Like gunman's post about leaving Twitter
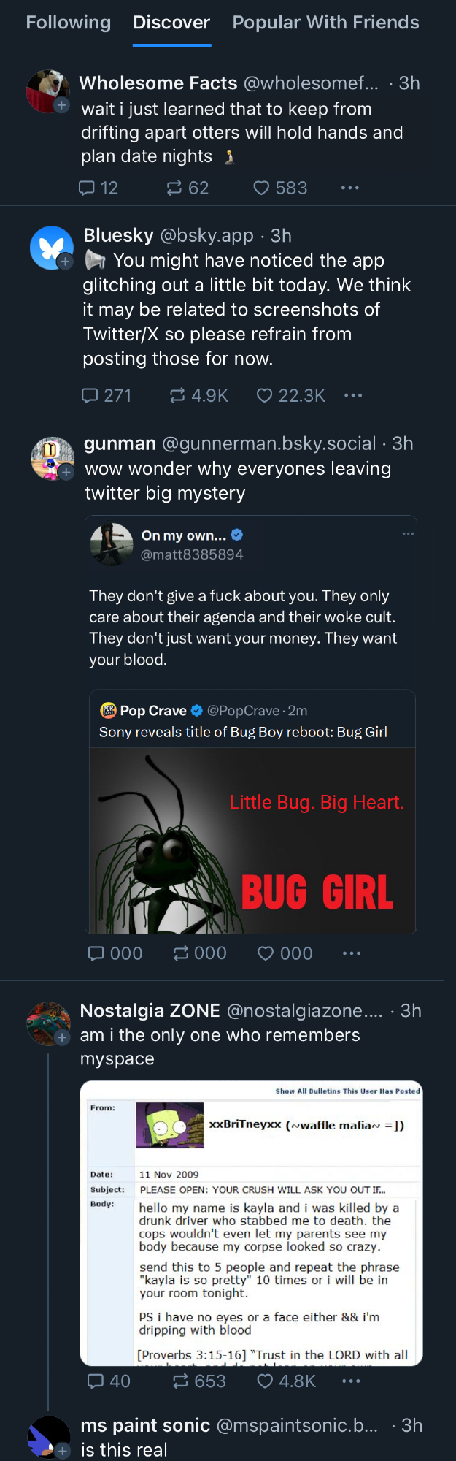456x1461 pixels. 266,953
